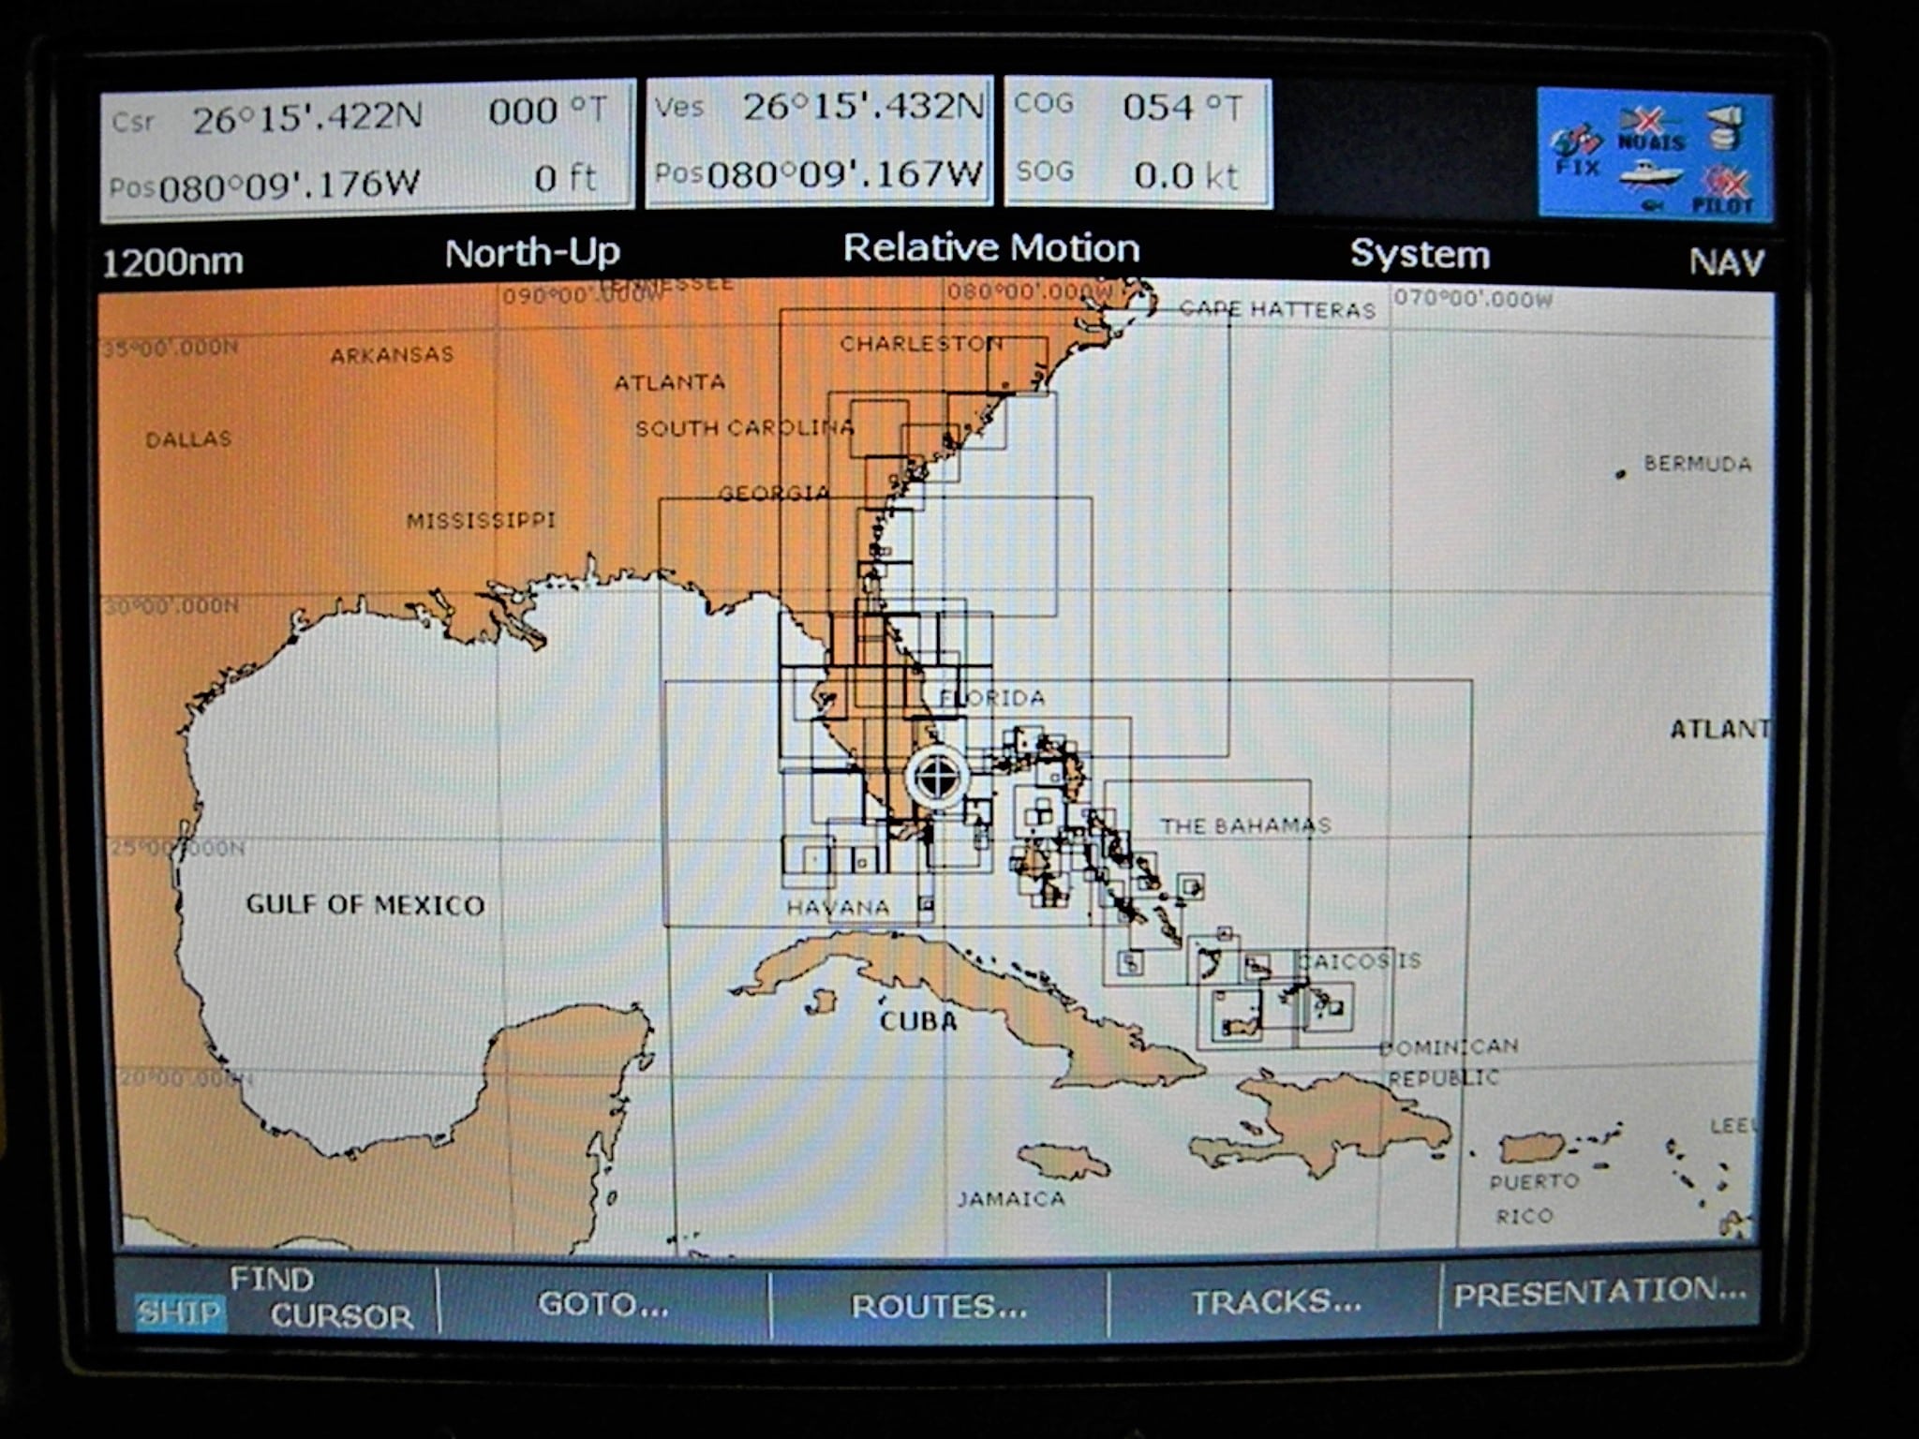Click the NO AIS status icon
The height and width of the screenshot is (1439, 1919).
[1650, 129]
